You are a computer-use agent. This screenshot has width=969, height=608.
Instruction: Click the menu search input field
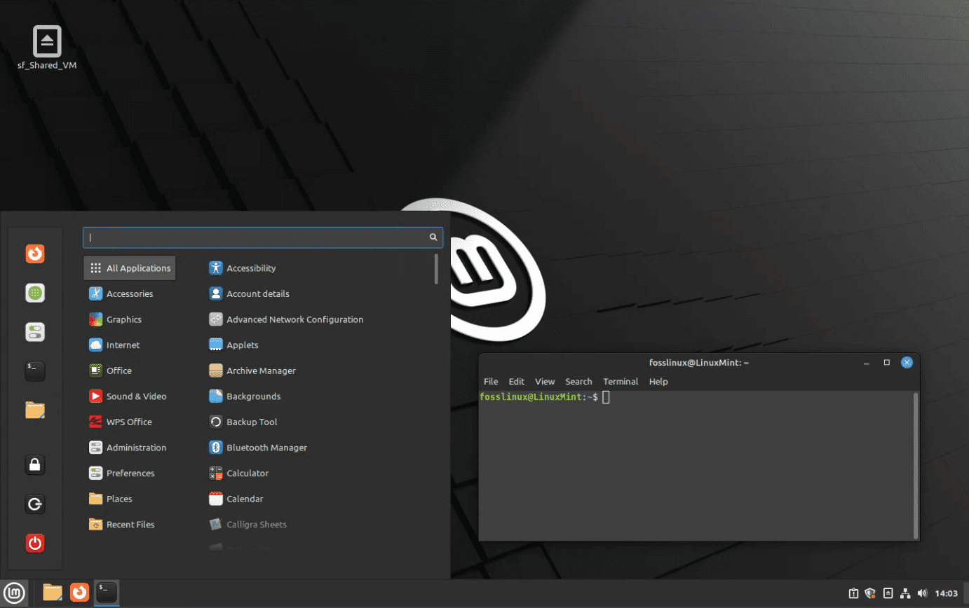[x=263, y=237]
